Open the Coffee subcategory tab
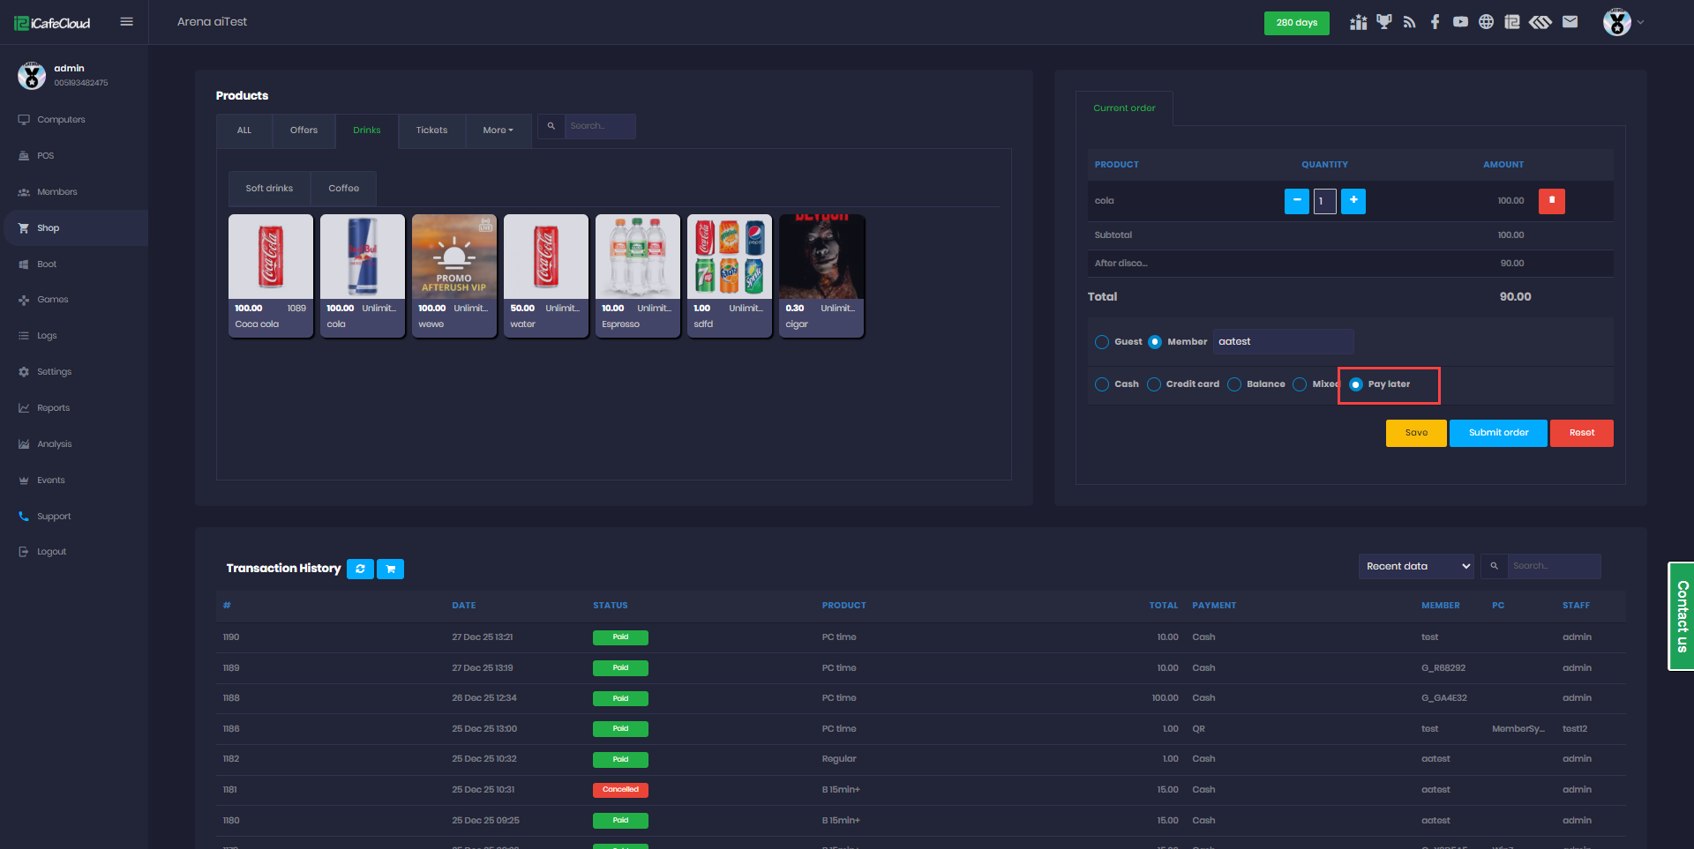The width and height of the screenshot is (1694, 849). coord(343,189)
